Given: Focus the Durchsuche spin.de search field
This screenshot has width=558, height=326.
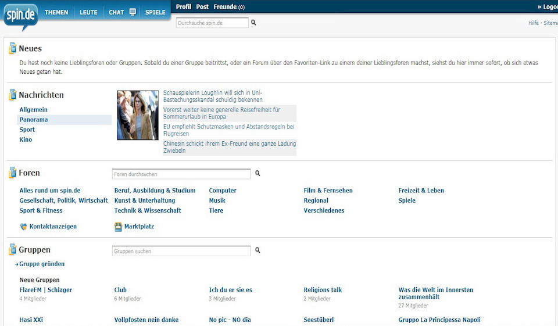Looking at the screenshot, I should tap(212, 23).
